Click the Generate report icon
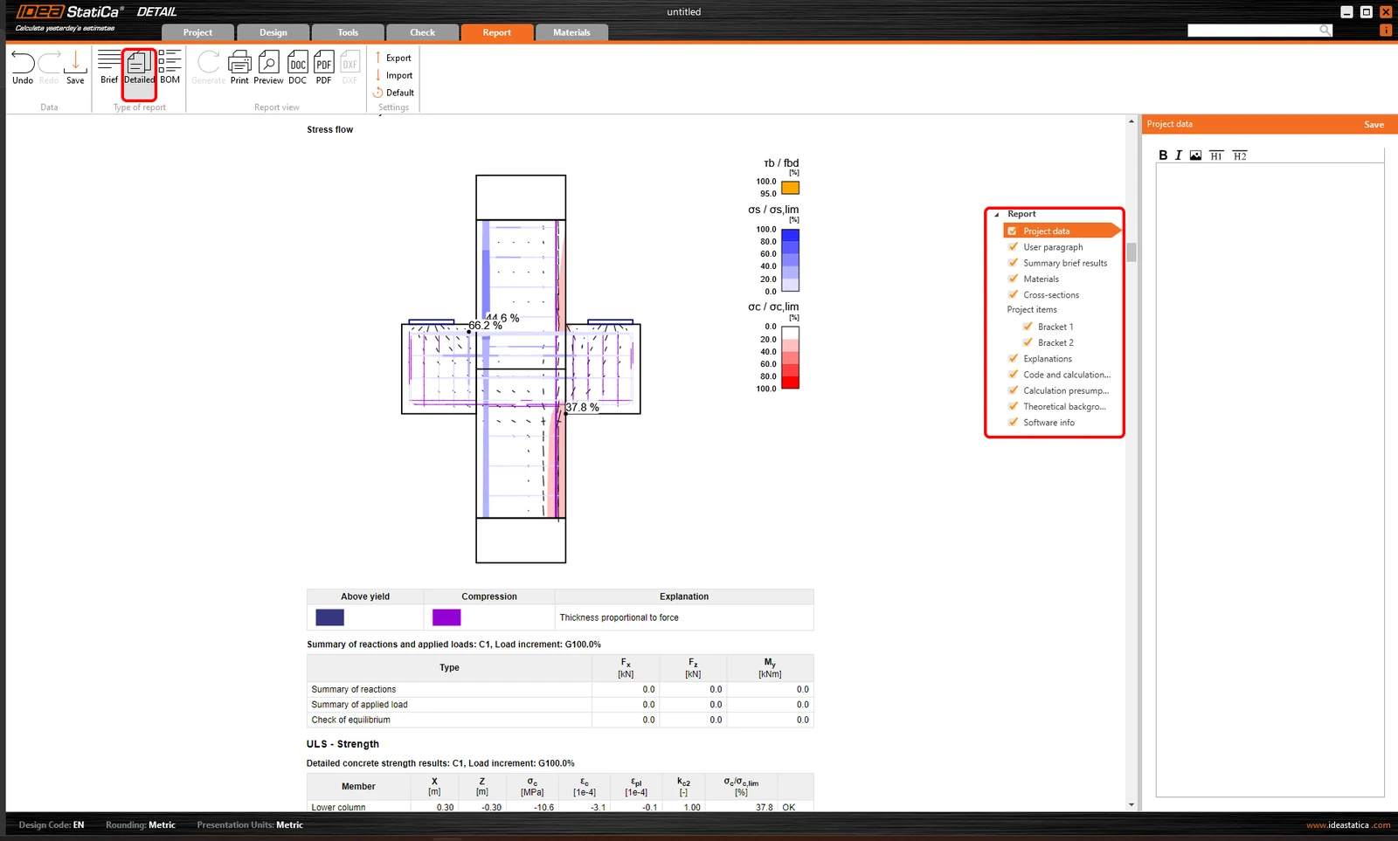This screenshot has height=841, width=1398. pyautogui.click(x=208, y=67)
